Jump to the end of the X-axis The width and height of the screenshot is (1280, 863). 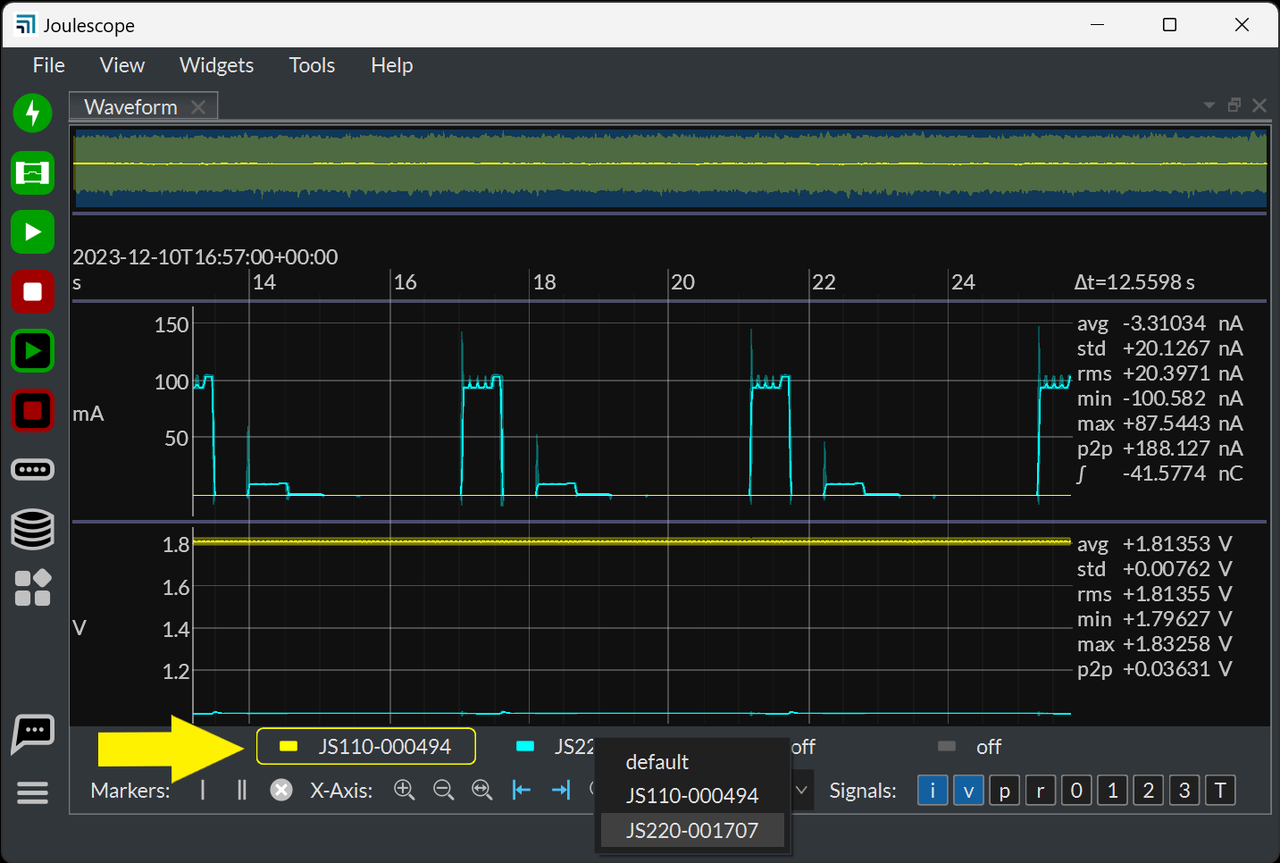(x=561, y=790)
